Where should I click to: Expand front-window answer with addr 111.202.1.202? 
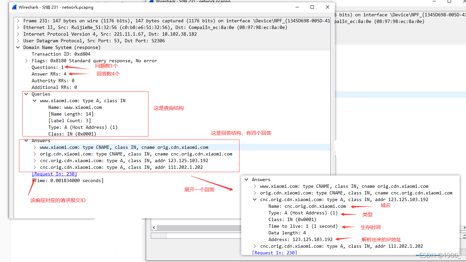tap(35, 167)
